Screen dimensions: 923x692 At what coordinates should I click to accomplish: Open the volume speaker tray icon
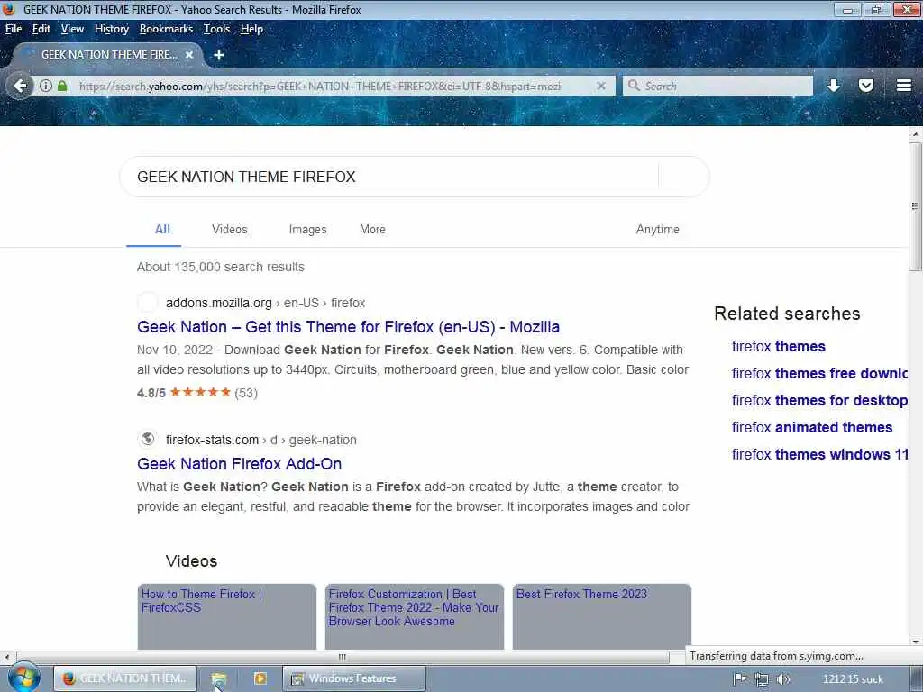coord(783,679)
